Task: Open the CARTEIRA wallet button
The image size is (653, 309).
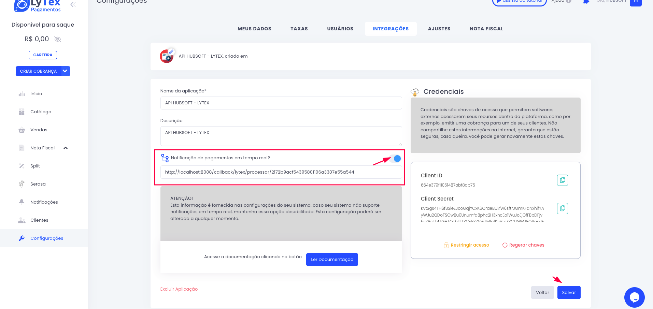Action: point(43,55)
